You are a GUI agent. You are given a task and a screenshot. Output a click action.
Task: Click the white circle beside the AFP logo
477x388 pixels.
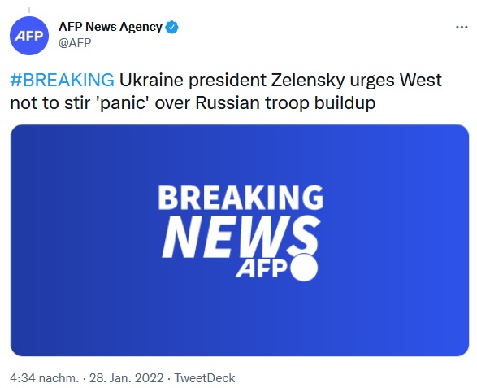304,268
